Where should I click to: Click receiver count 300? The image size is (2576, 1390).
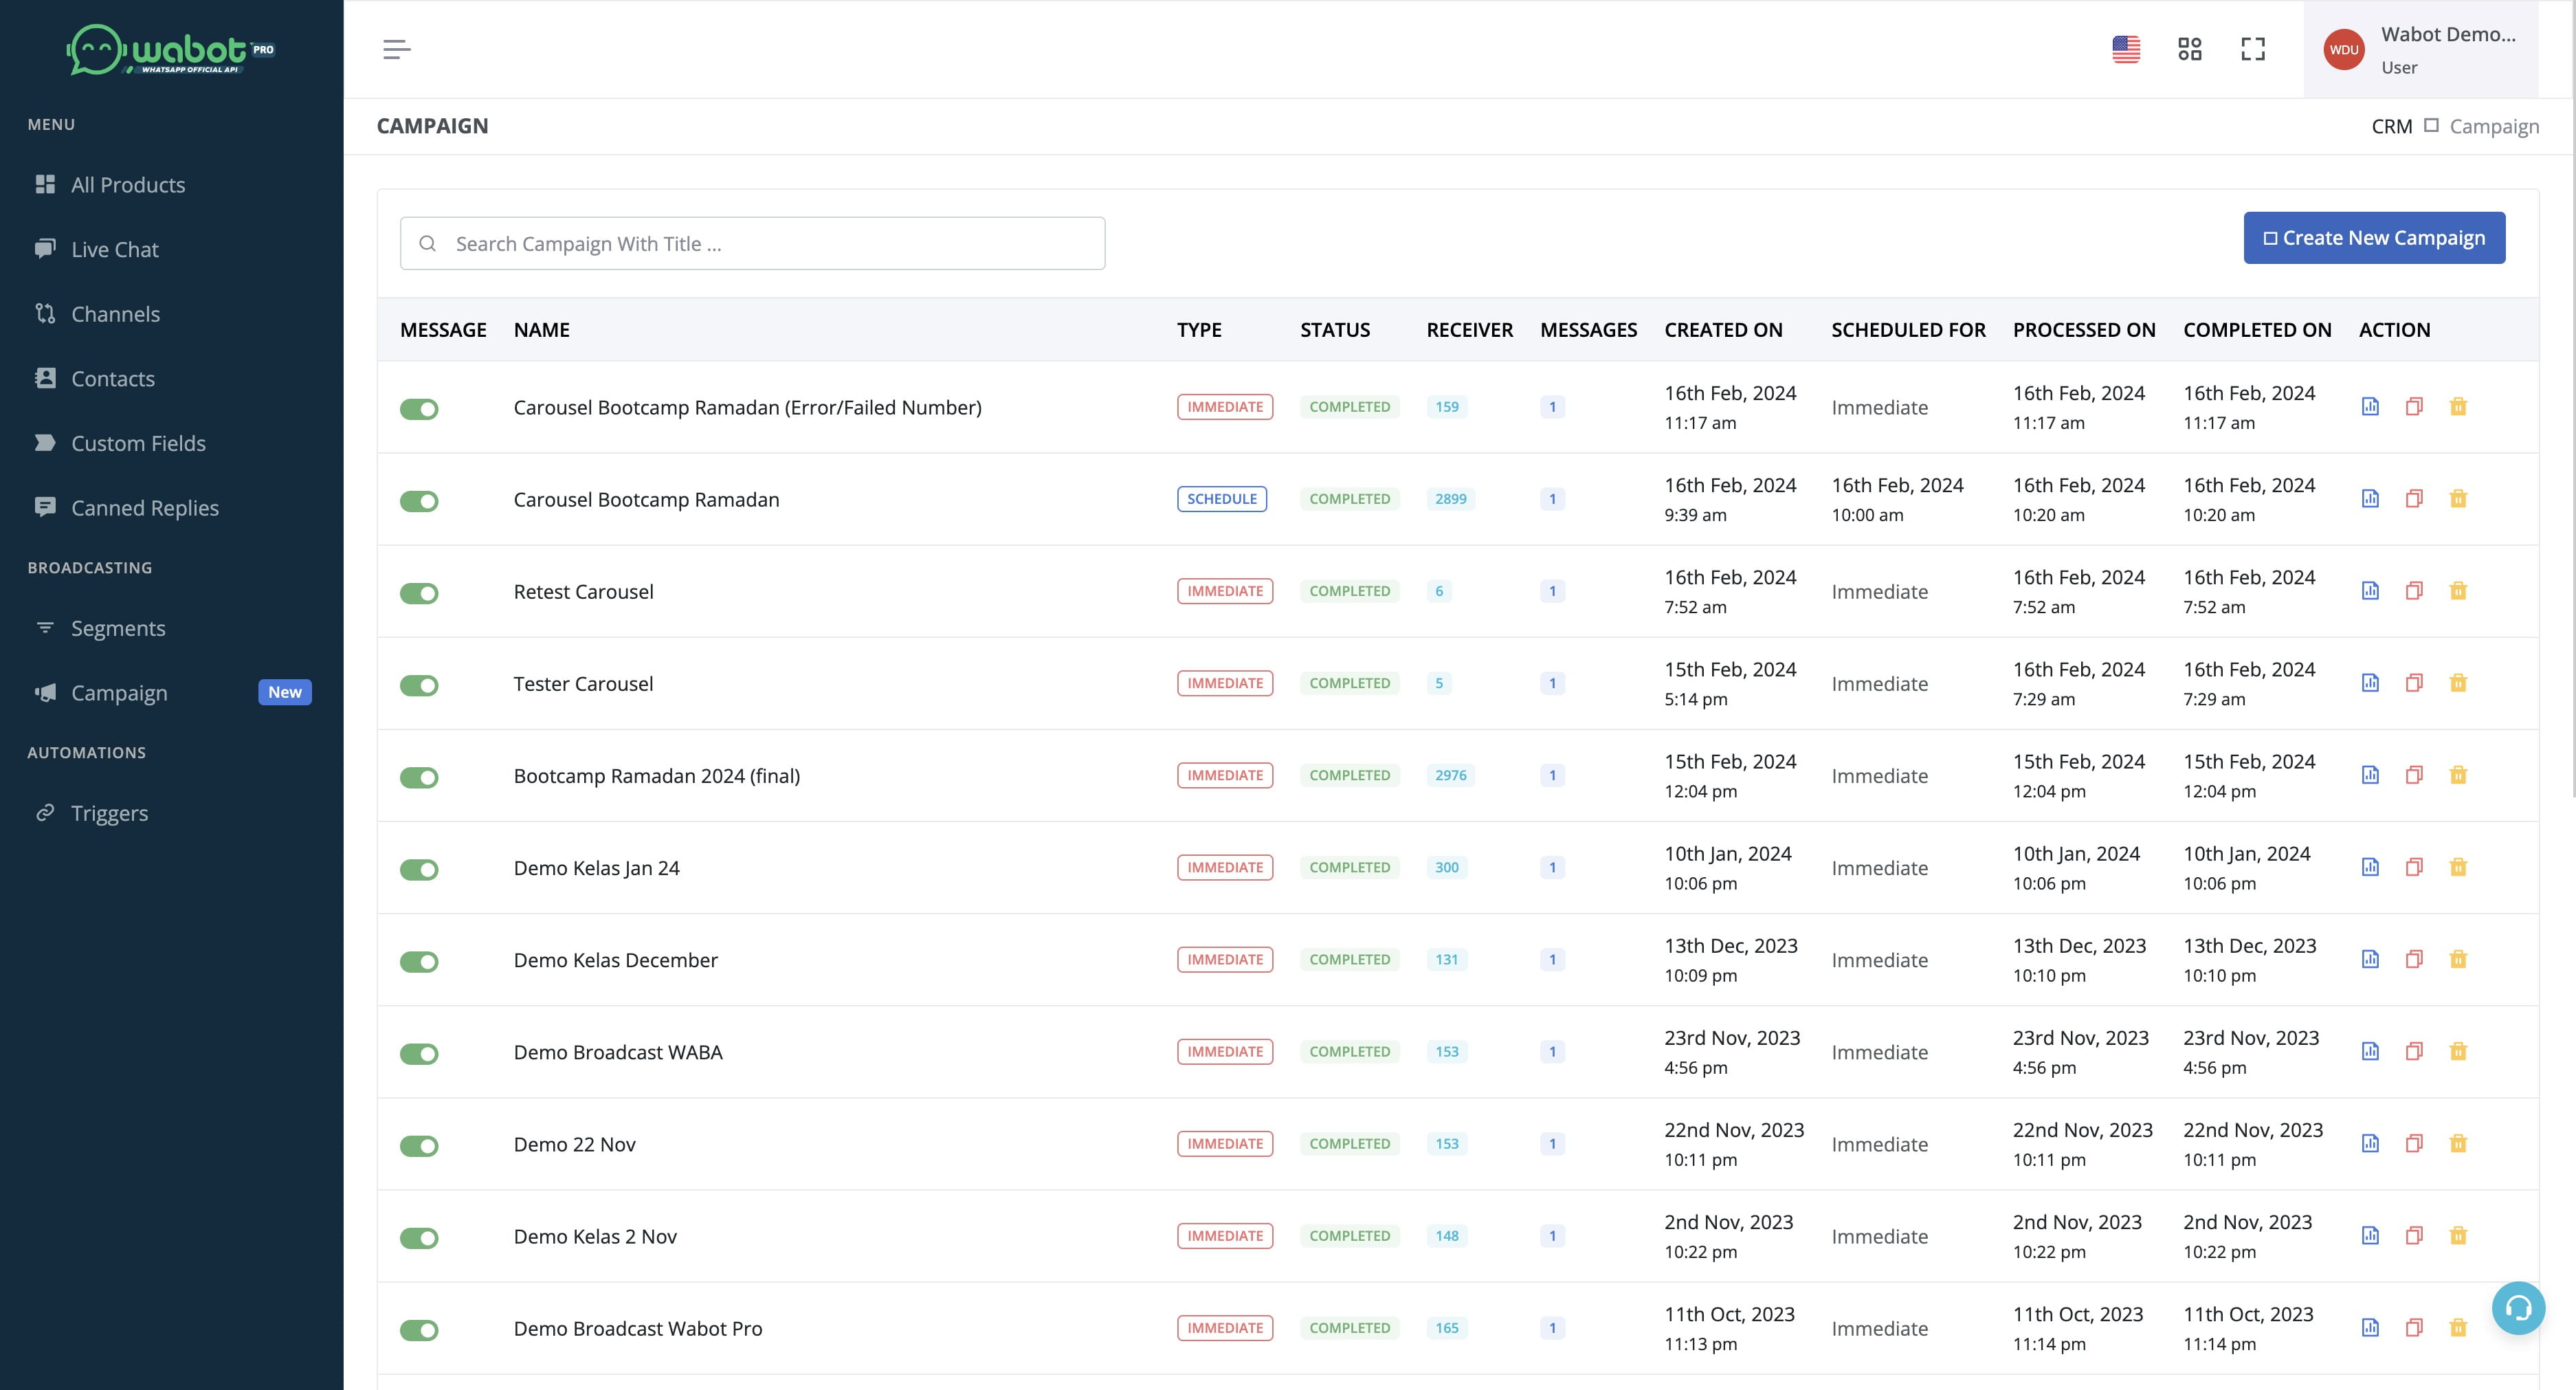click(1446, 866)
